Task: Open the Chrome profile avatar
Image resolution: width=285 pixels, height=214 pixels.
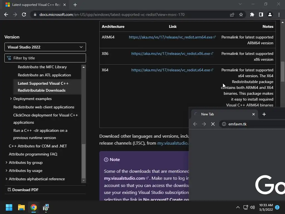Action: [x=270, y=14]
